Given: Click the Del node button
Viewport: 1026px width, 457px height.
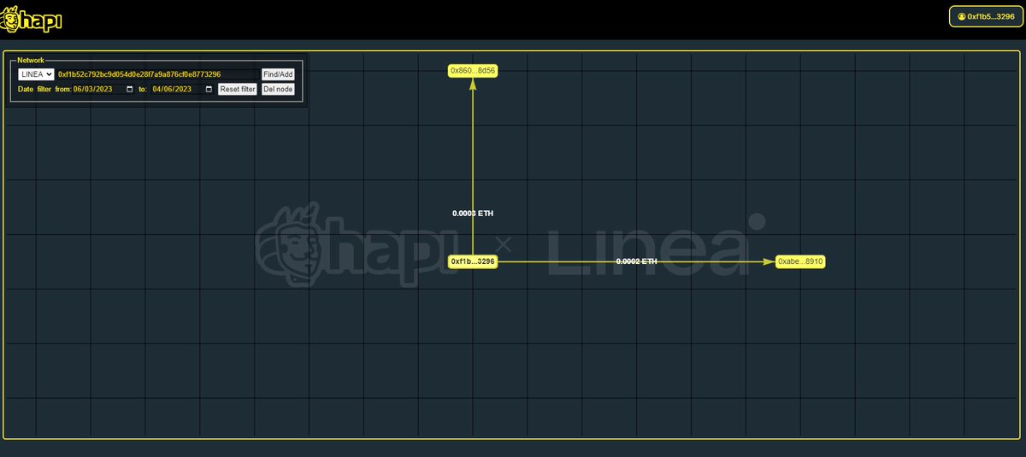Looking at the screenshot, I should (278, 89).
